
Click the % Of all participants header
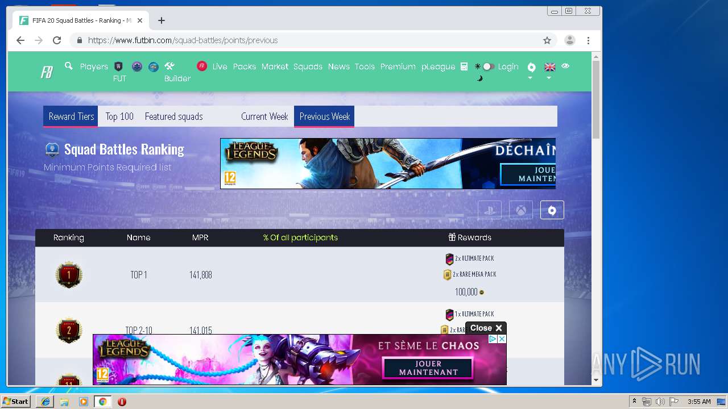pyautogui.click(x=300, y=237)
